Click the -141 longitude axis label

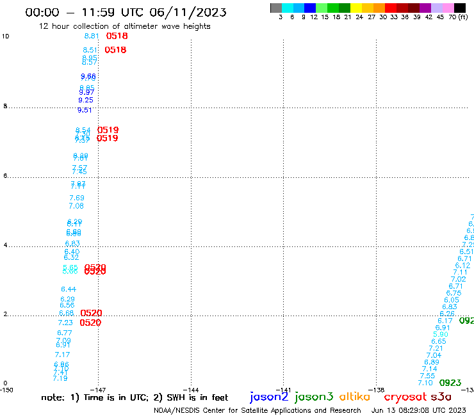pos(283,390)
